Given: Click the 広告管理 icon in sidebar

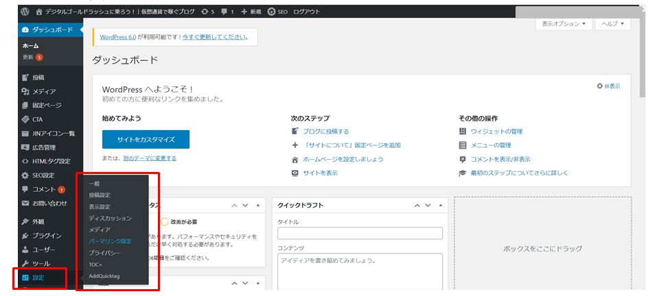Looking at the screenshot, I should point(25,147).
